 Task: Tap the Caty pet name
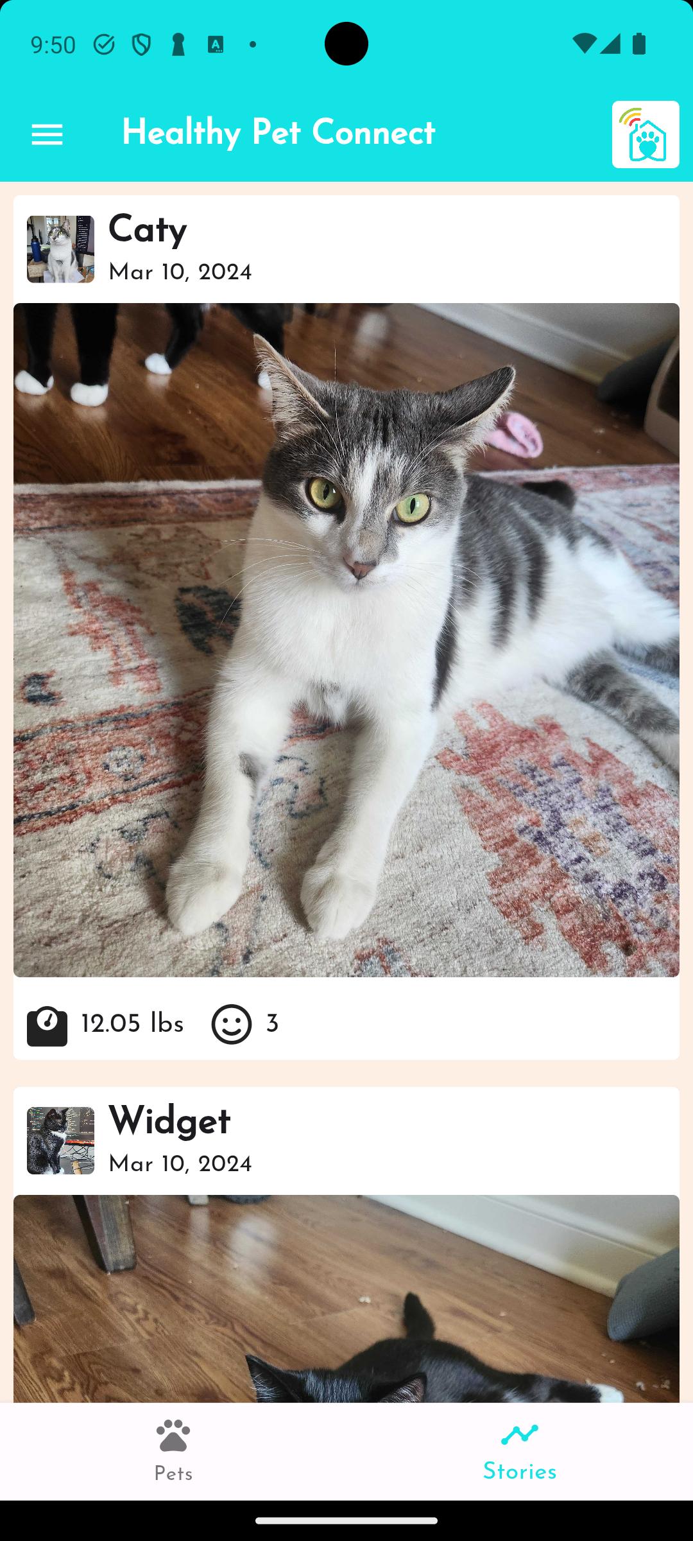click(x=148, y=230)
